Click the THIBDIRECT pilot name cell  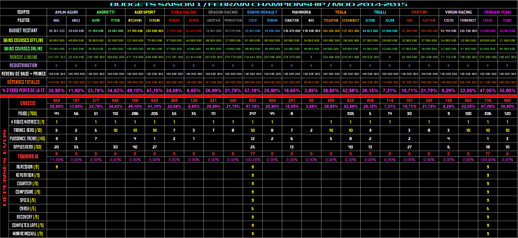click(x=468, y=20)
